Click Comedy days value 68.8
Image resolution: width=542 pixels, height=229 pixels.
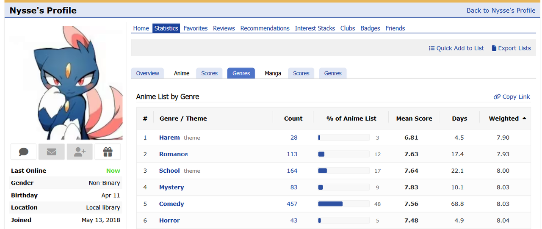pos(457,204)
